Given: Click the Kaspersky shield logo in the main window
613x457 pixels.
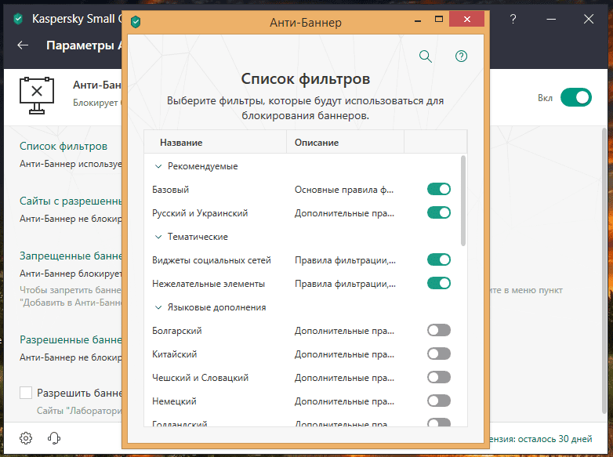Looking at the screenshot, I should 18,19.
